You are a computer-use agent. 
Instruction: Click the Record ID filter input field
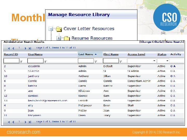pos(11,61)
